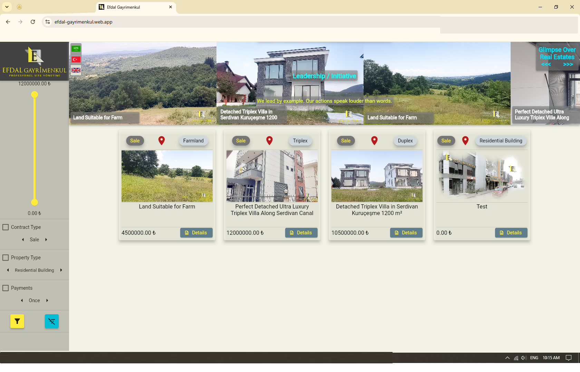Switch language using the UK flag icon
580x372 pixels.
[x=76, y=70]
